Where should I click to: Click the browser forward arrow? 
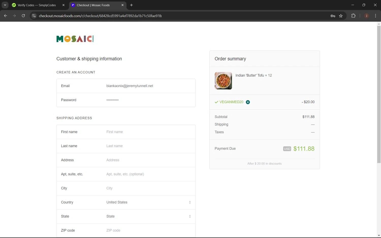click(x=14, y=16)
